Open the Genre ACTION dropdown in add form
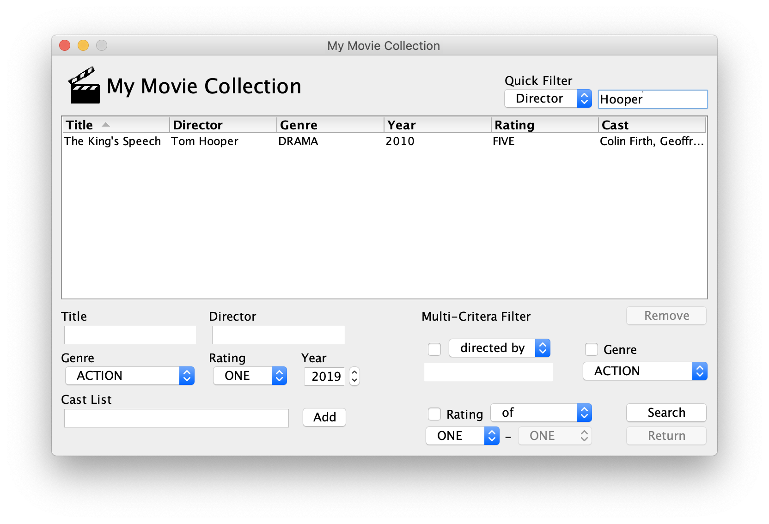The image size is (769, 524). (x=130, y=376)
